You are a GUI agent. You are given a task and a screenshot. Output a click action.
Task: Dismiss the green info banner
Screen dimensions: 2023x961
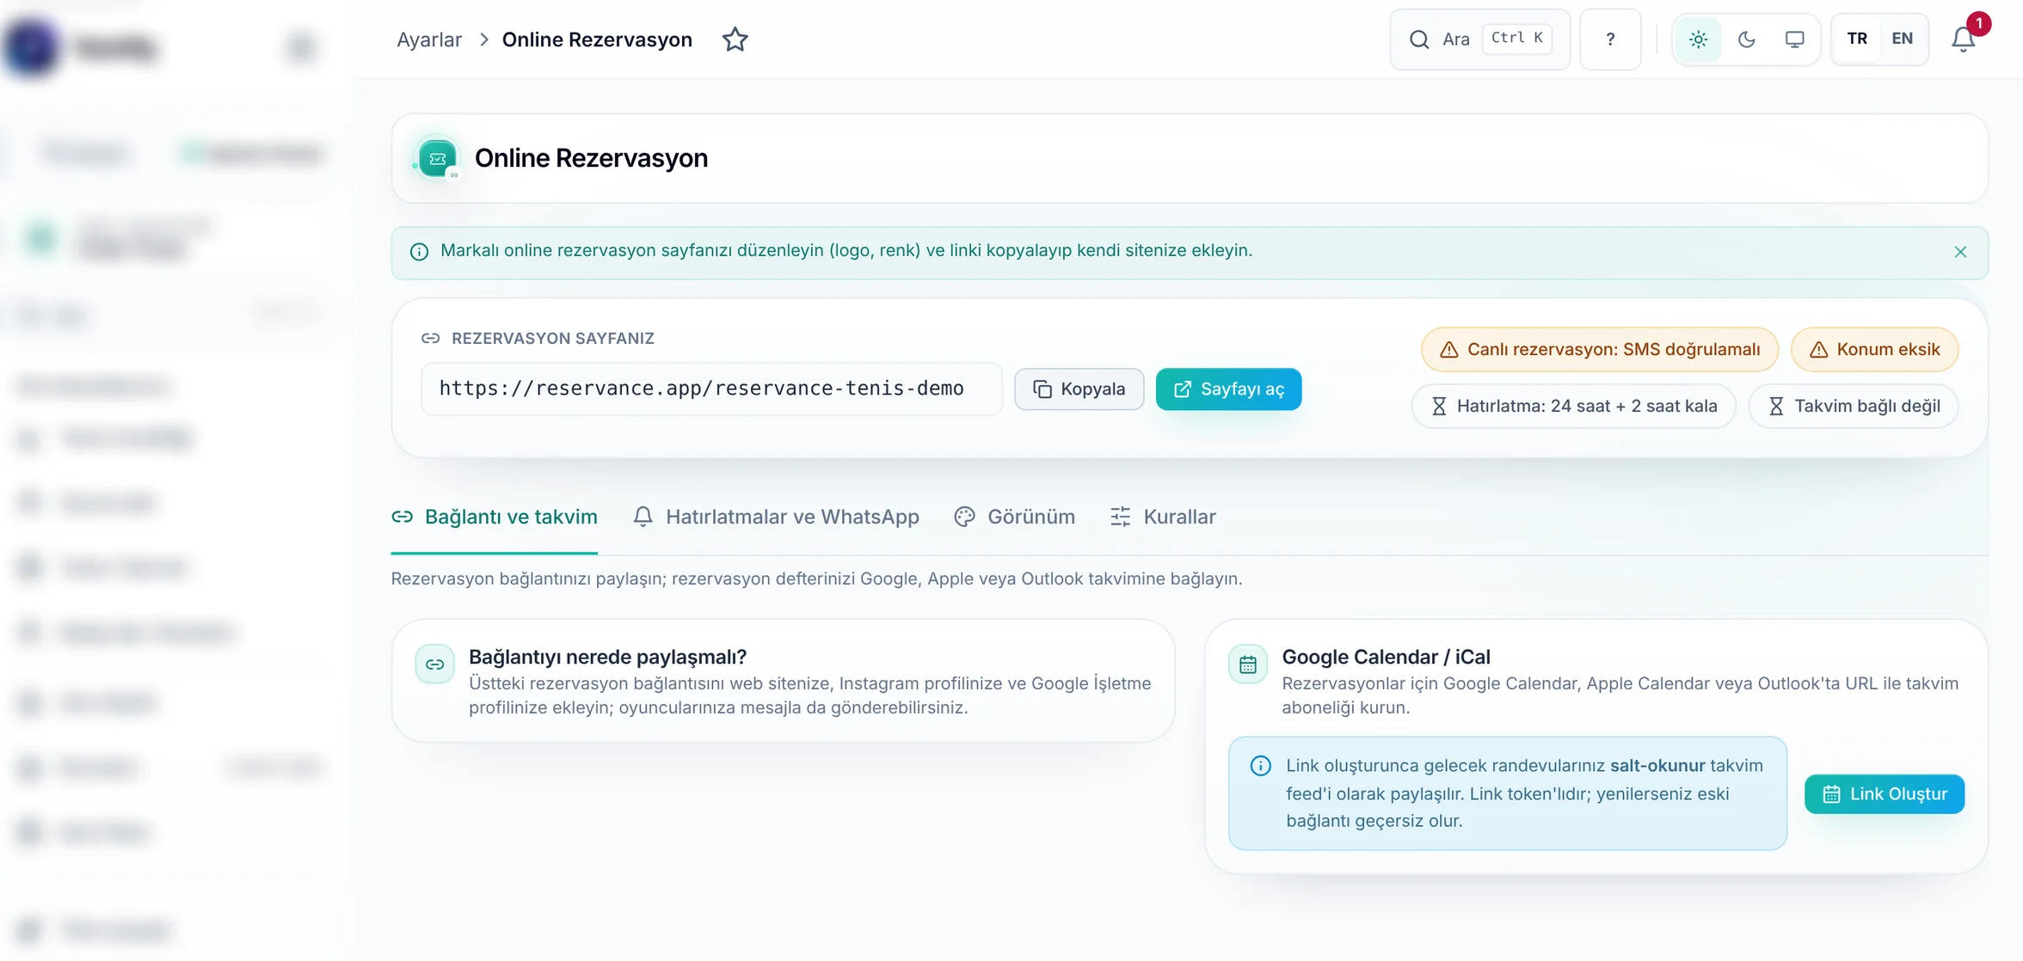[1960, 252]
